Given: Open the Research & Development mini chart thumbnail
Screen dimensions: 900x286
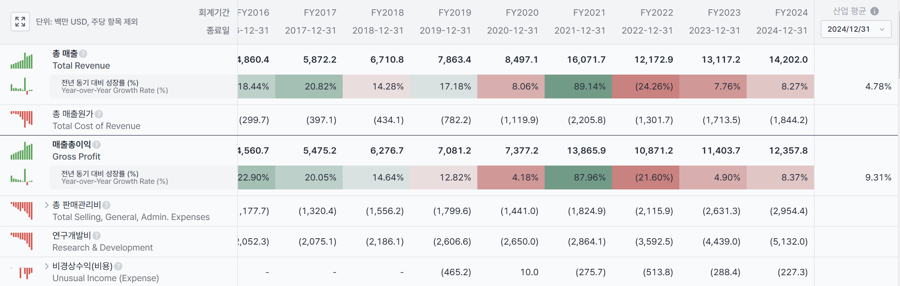Looking at the screenshot, I should [x=22, y=241].
